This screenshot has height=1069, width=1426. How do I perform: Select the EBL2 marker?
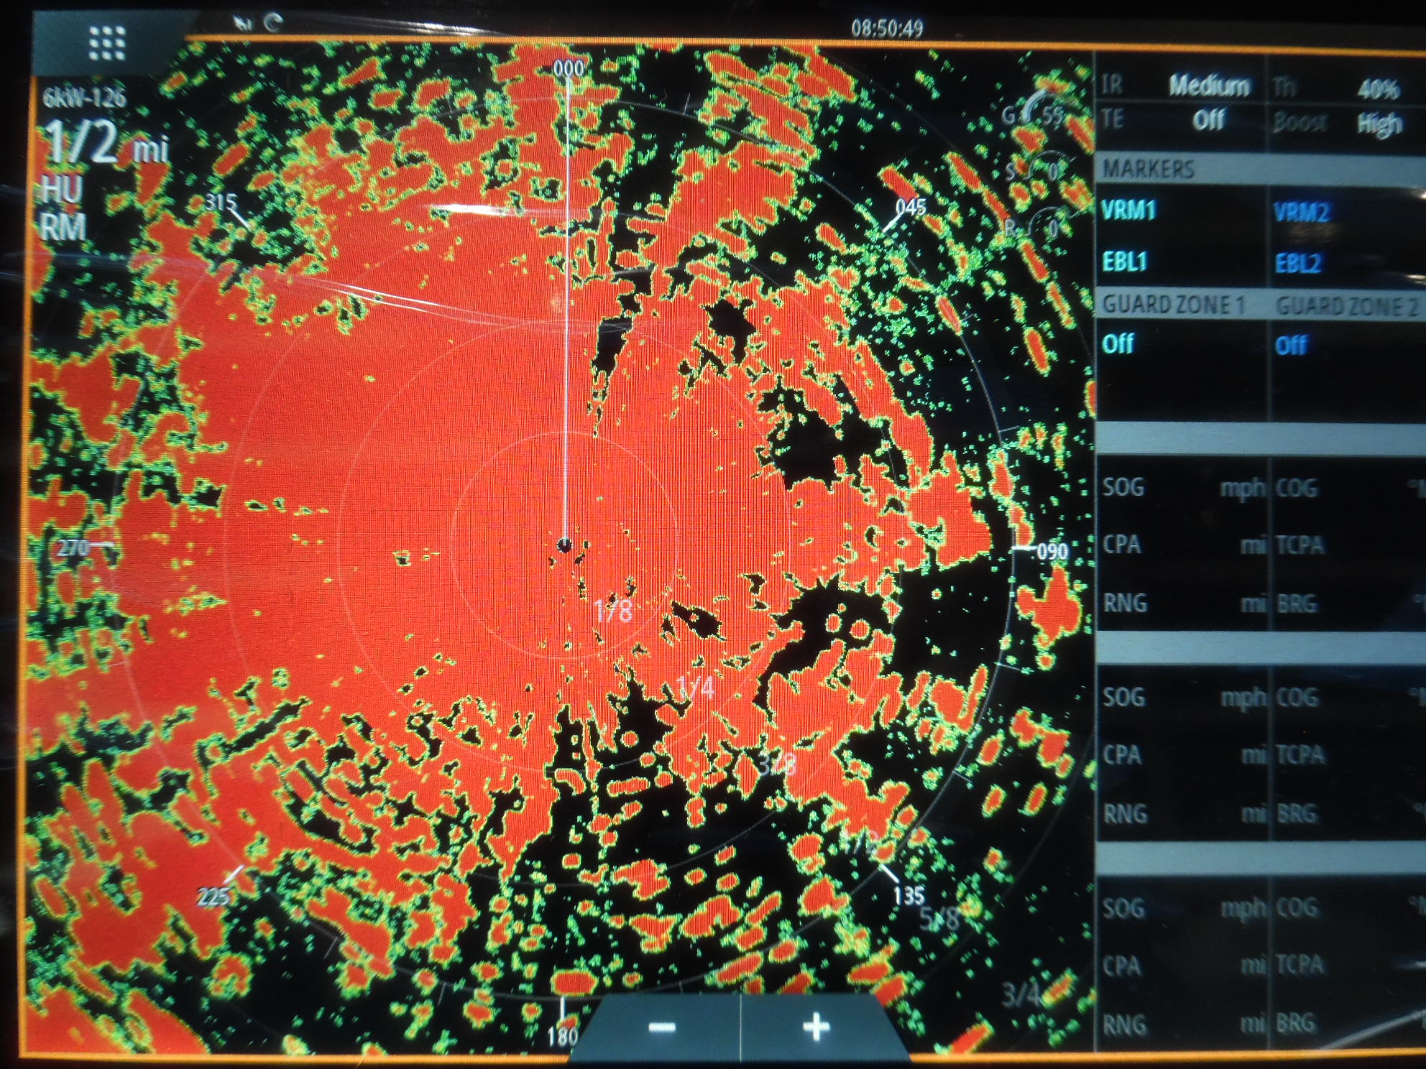(1298, 264)
